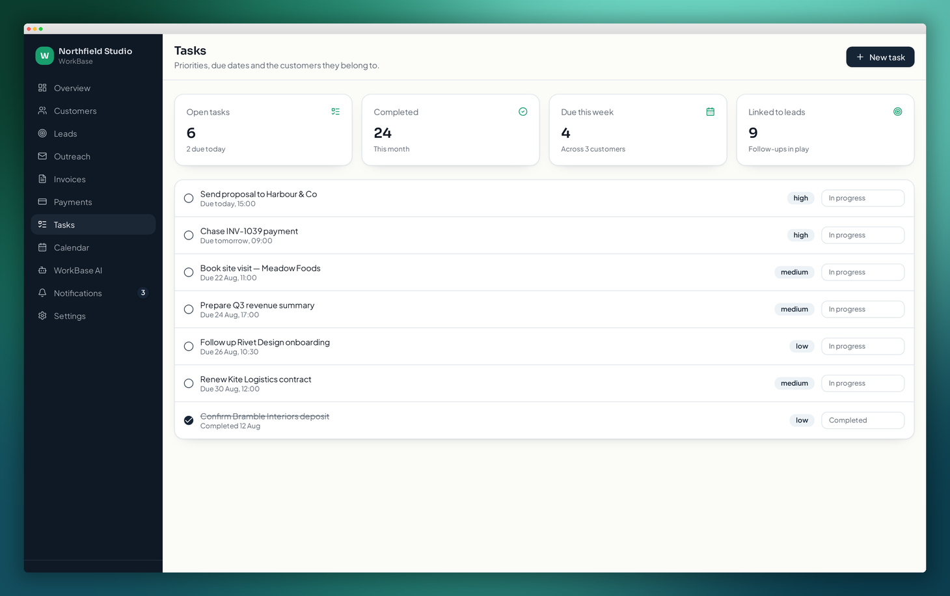Image resolution: width=950 pixels, height=596 pixels.
Task: Open WorkBase AI from sidebar
Action: click(93, 270)
